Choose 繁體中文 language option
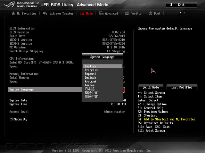The width and height of the screenshot is (205, 153). (102, 93)
